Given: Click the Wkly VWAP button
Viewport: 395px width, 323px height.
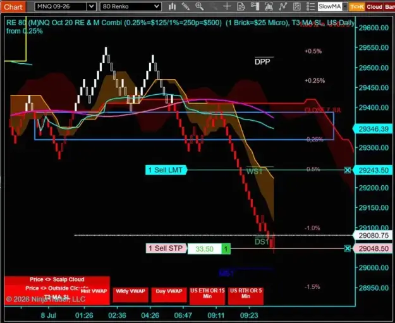Looking at the screenshot, I should [x=130, y=295].
